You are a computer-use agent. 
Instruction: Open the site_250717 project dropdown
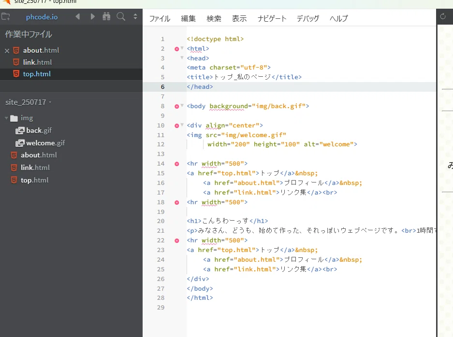coord(29,102)
